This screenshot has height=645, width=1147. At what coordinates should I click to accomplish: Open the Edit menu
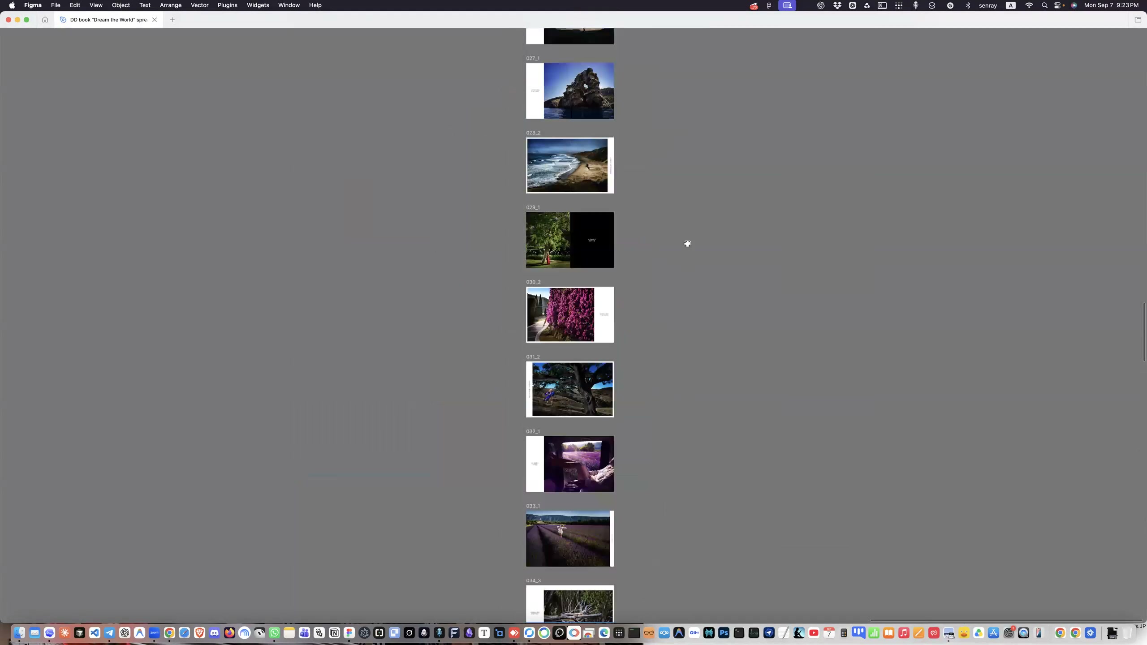tap(75, 5)
